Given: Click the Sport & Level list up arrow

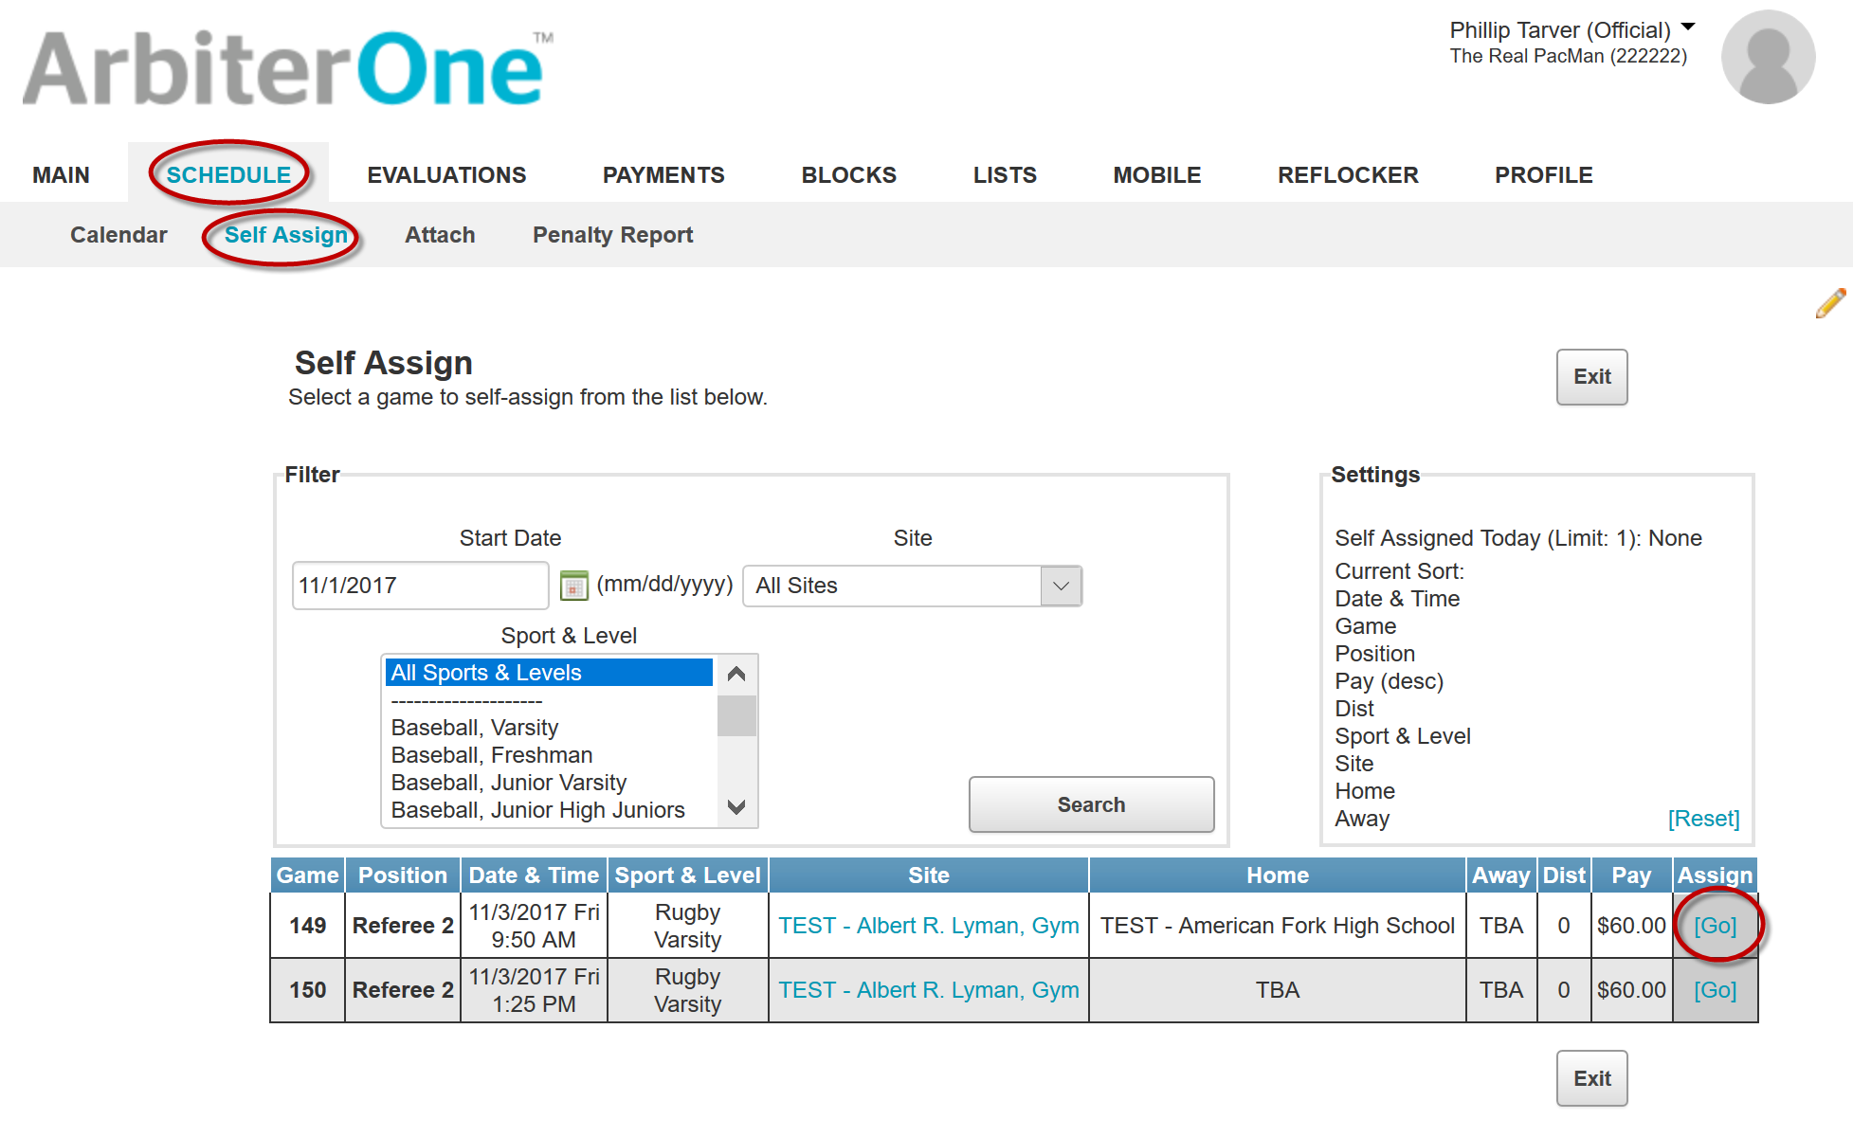Looking at the screenshot, I should (736, 675).
